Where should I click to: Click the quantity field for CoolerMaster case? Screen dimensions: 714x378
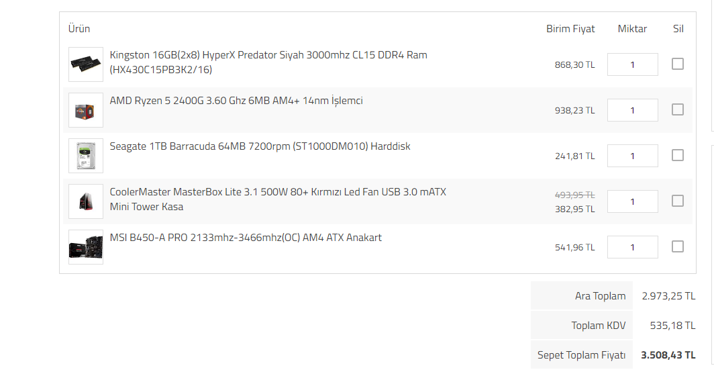point(632,201)
